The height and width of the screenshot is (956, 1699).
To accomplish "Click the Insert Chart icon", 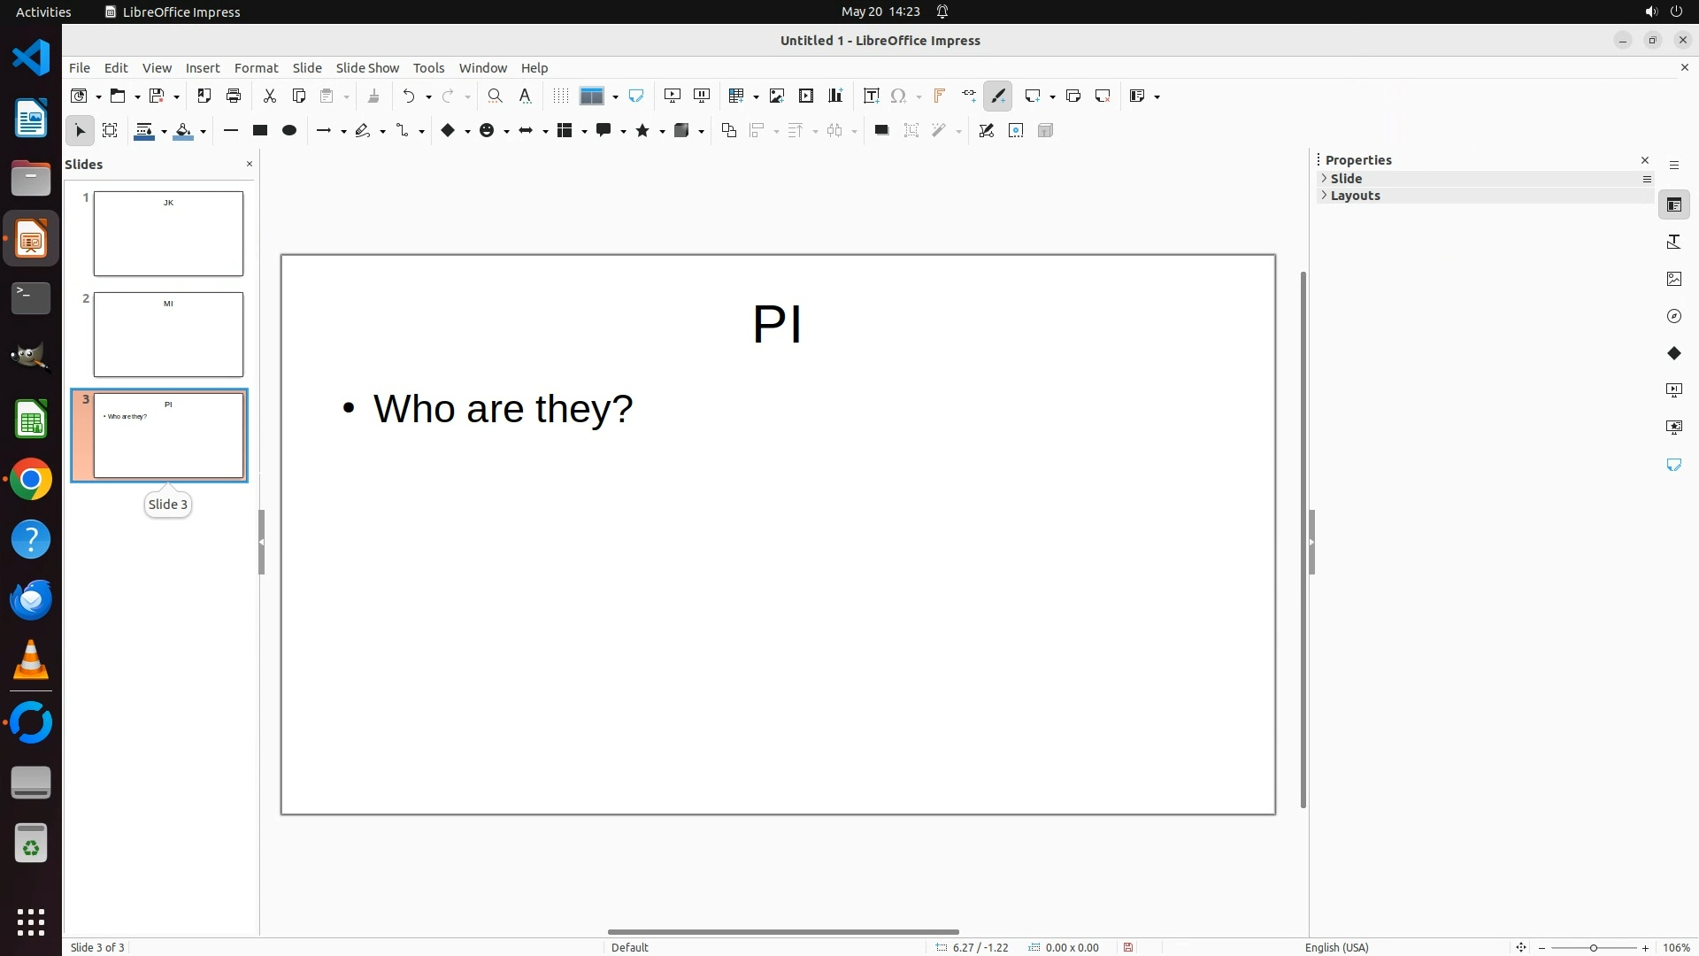I will pos(834,96).
